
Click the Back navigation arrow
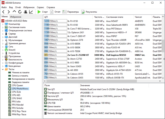[x=3, y=12]
